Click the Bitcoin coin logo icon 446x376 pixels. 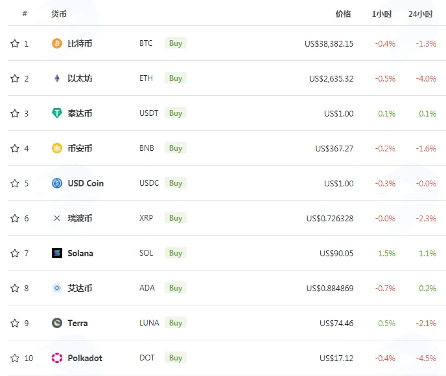57,43
